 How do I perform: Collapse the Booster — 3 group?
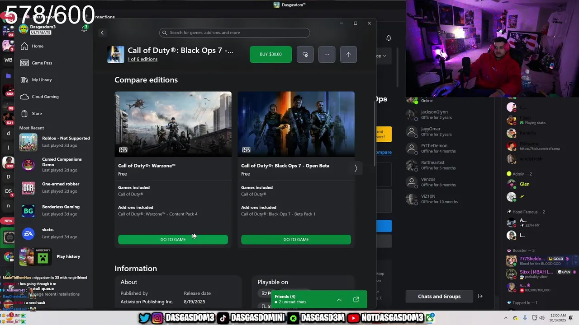[521, 250]
